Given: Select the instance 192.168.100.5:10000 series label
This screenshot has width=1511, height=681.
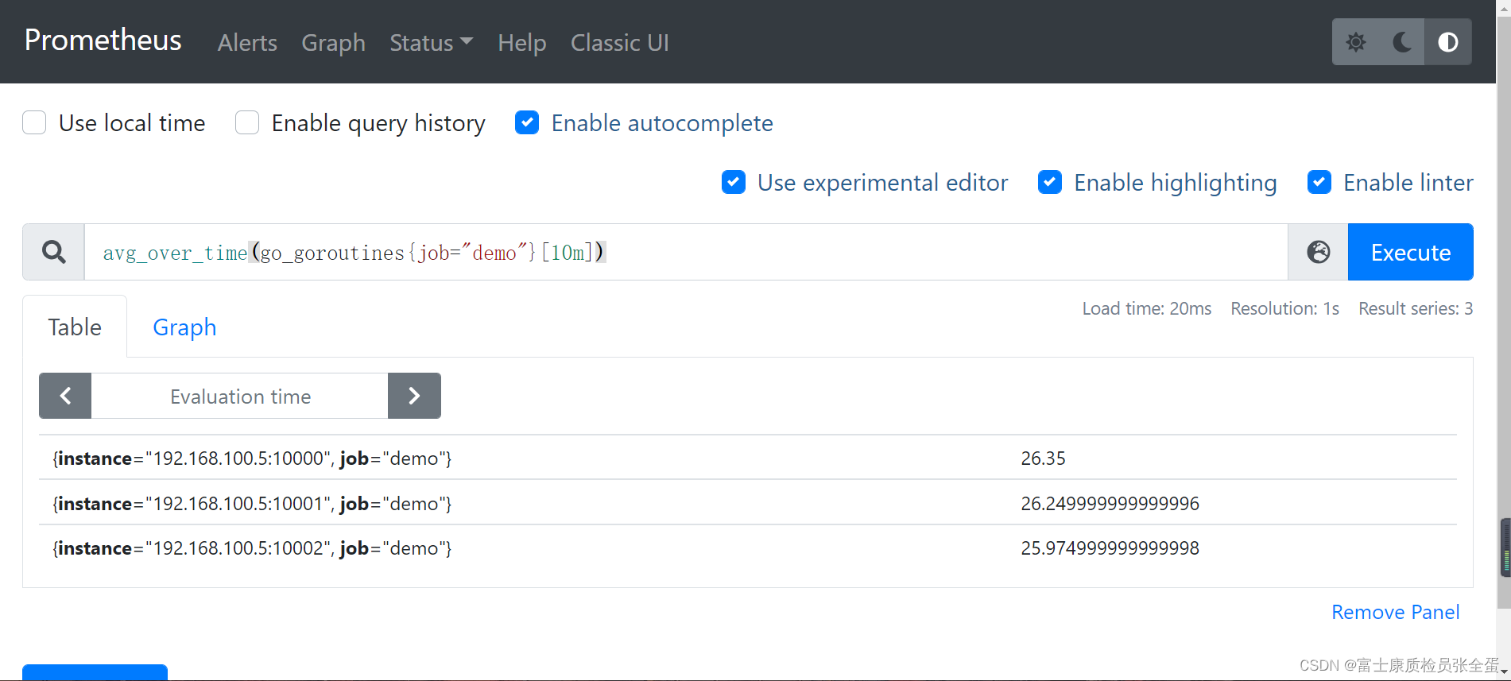Looking at the screenshot, I should pyautogui.click(x=252, y=459).
